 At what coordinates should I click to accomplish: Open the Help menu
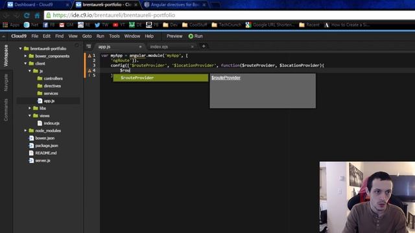[x=149, y=36]
